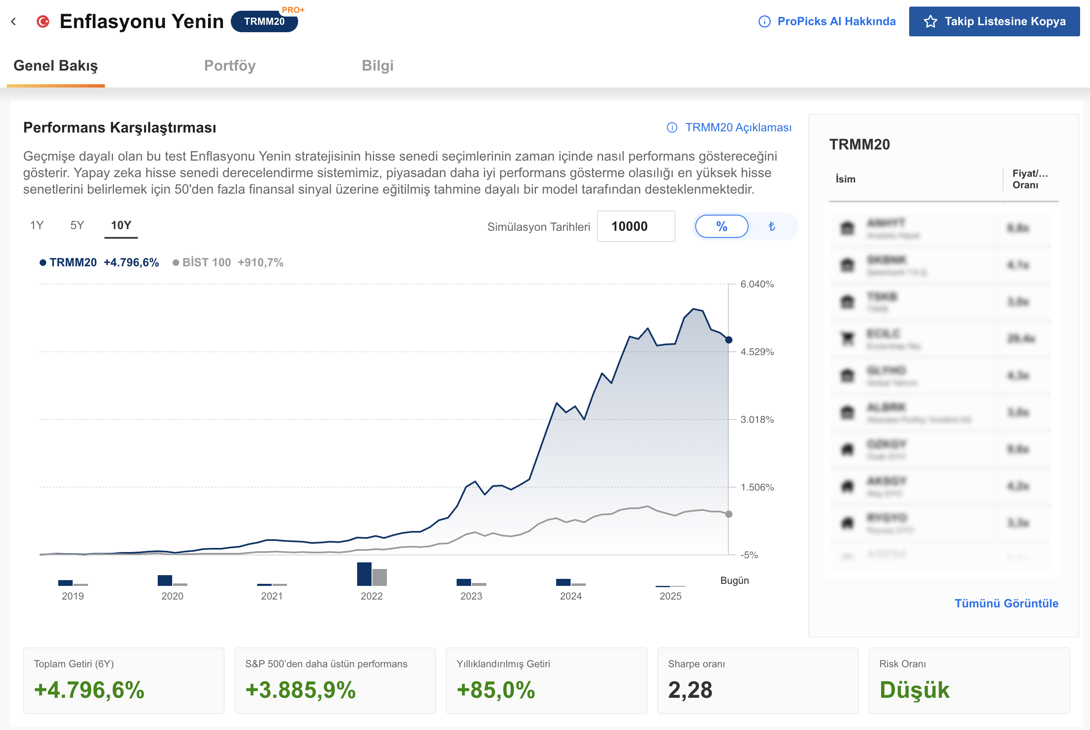
Task: Click the PRO+ label
Action: [293, 10]
